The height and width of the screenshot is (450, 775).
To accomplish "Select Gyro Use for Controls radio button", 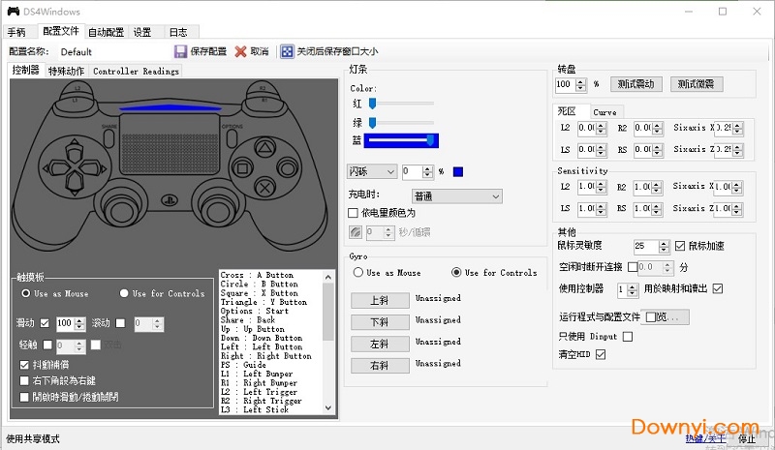I will [x=456, y=272].
